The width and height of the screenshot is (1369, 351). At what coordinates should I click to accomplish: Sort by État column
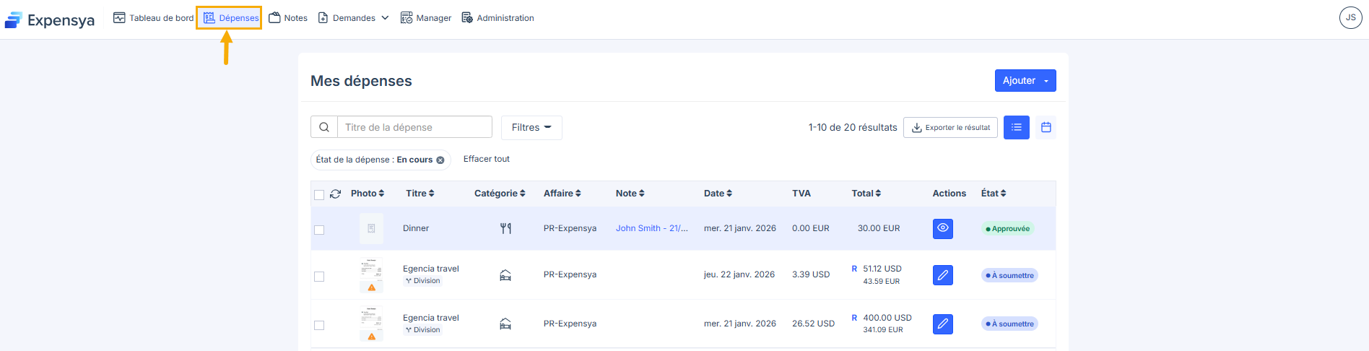tap(994, 194)
